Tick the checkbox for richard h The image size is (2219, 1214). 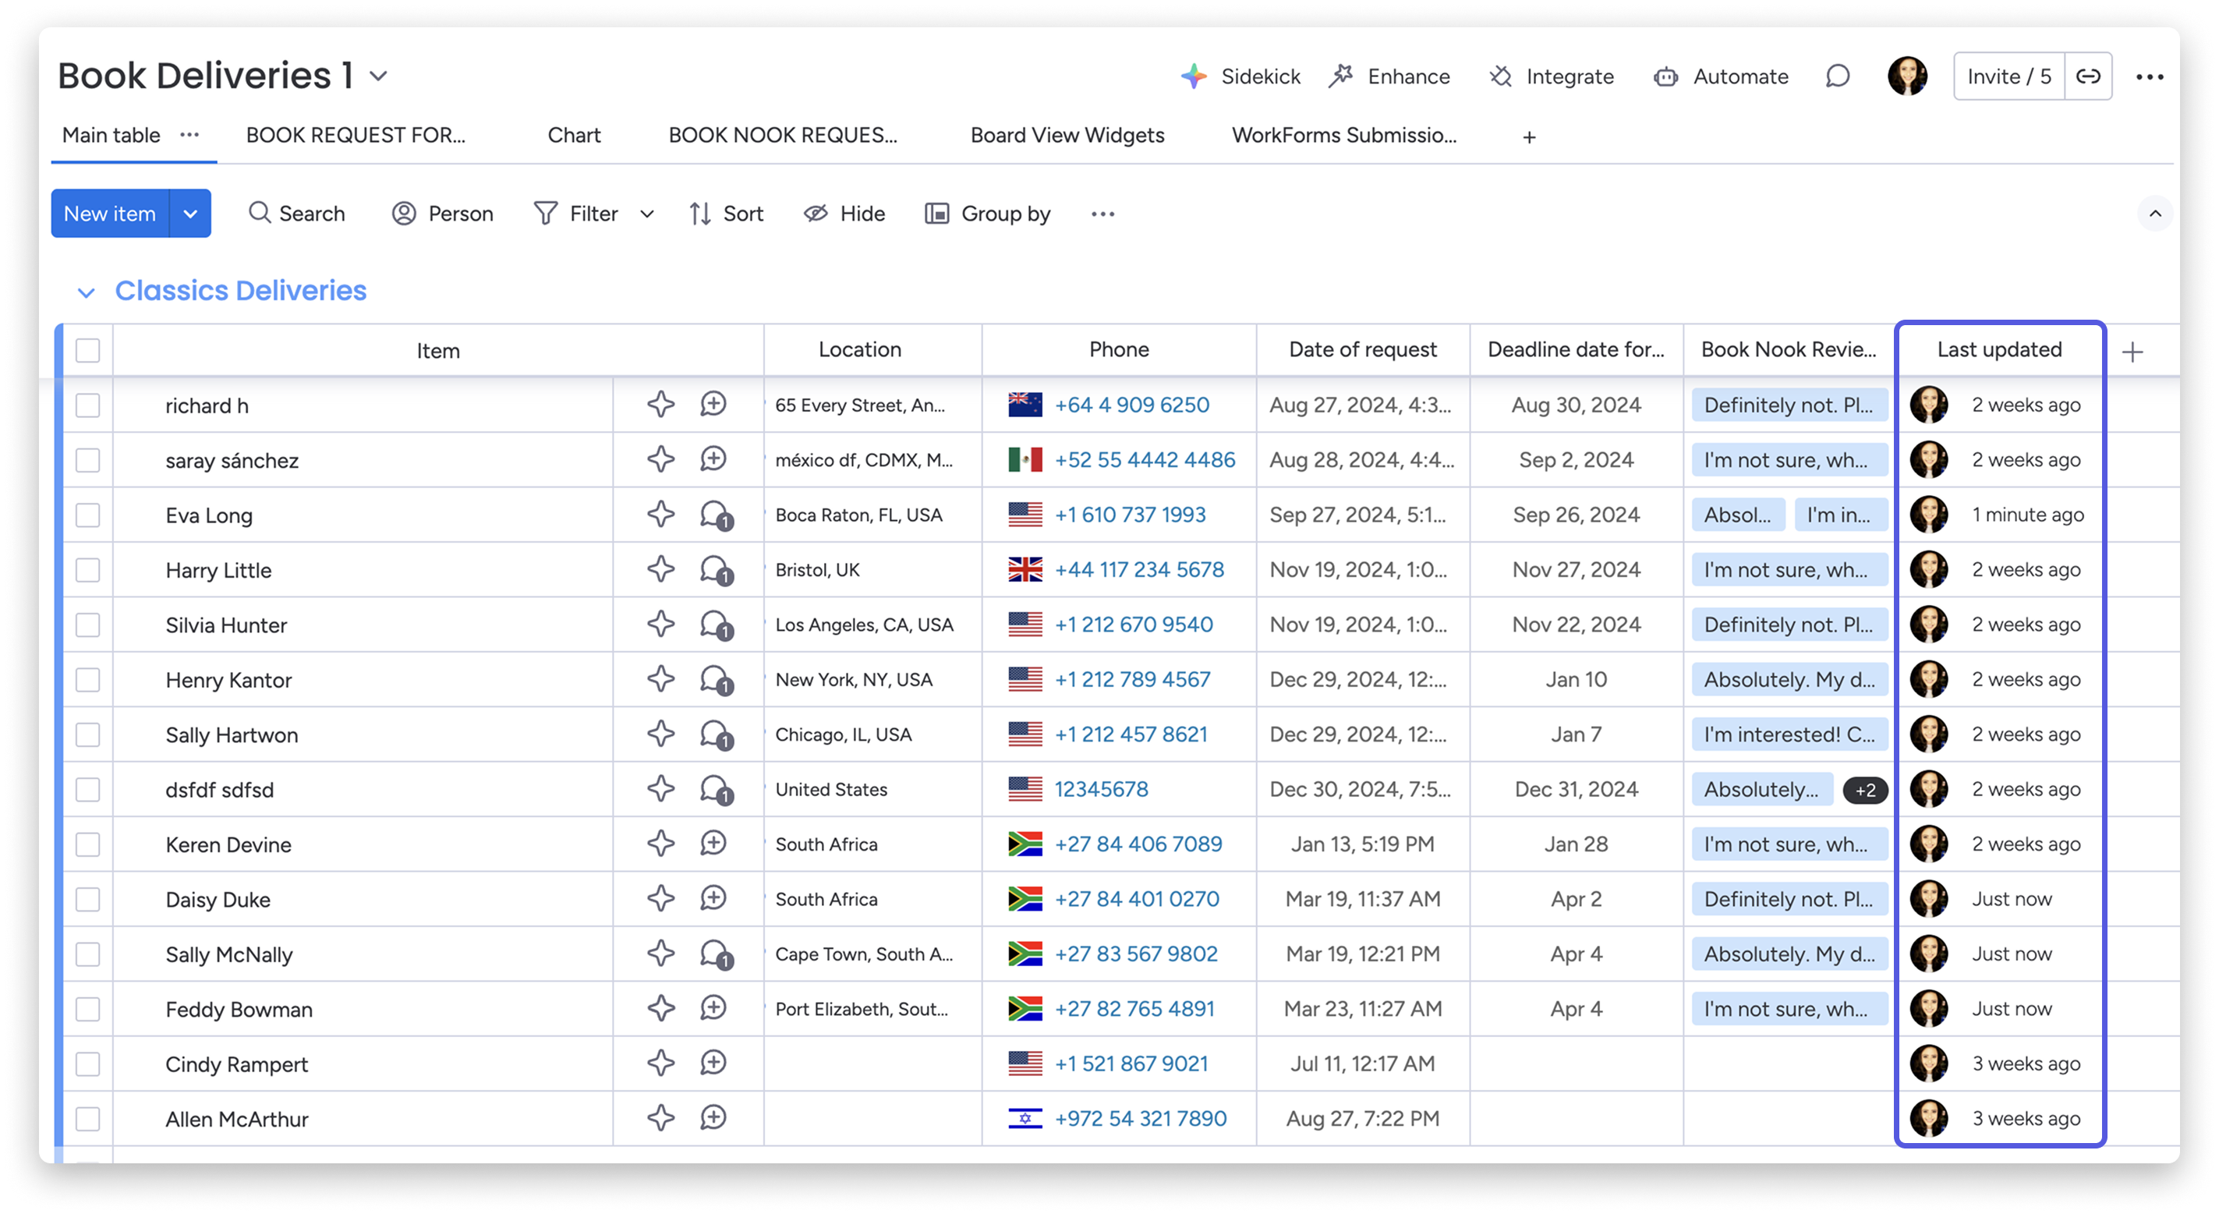click(x=88, y=405)
